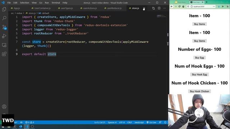The width and height of the screenshot is (230, 129).
Task: Open the Selection menu
Action: 24,3
